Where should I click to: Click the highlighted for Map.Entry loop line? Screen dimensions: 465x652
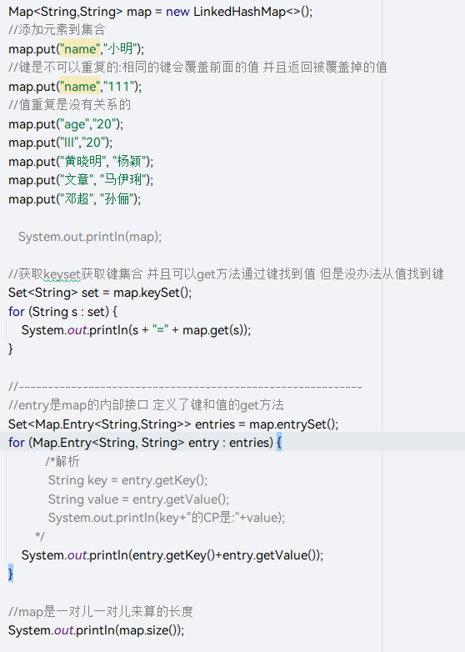pos(145,443)
